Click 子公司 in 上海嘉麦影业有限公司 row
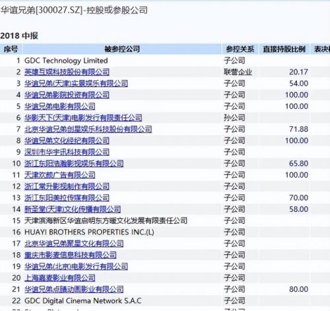 234,278
